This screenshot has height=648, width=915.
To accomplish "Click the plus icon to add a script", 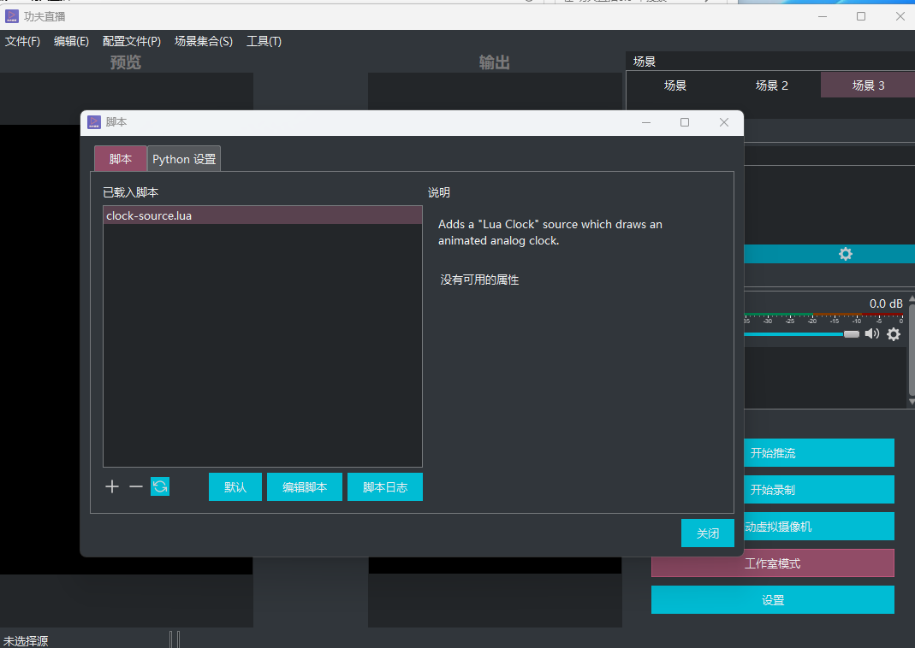I will click(112, 486).
